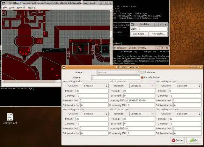Screen dimensions: 204x147
Task: Open the File menu in Smithy
Action: click(5, 8)
